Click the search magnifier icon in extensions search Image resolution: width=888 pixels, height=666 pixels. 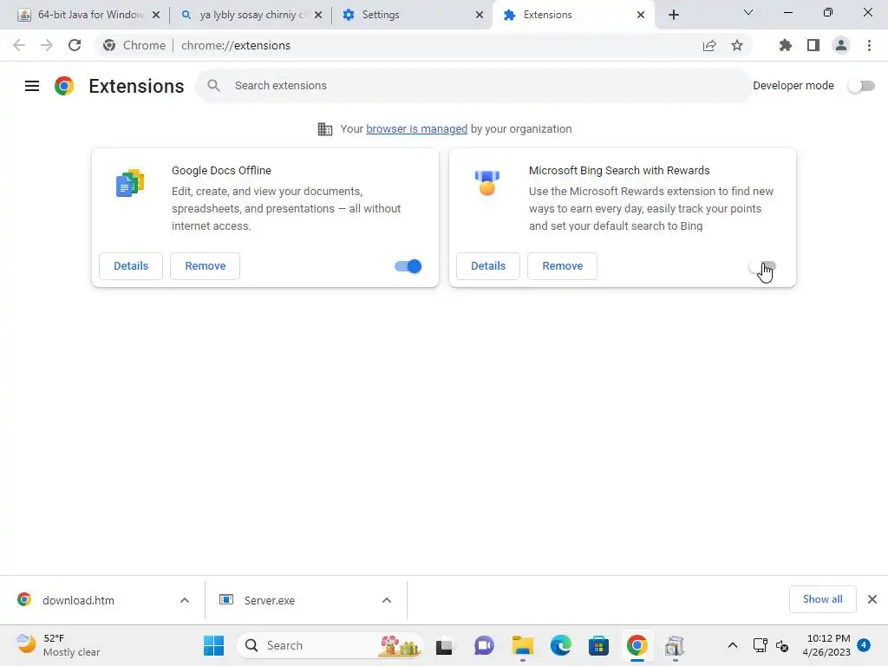tap(213, 86)
